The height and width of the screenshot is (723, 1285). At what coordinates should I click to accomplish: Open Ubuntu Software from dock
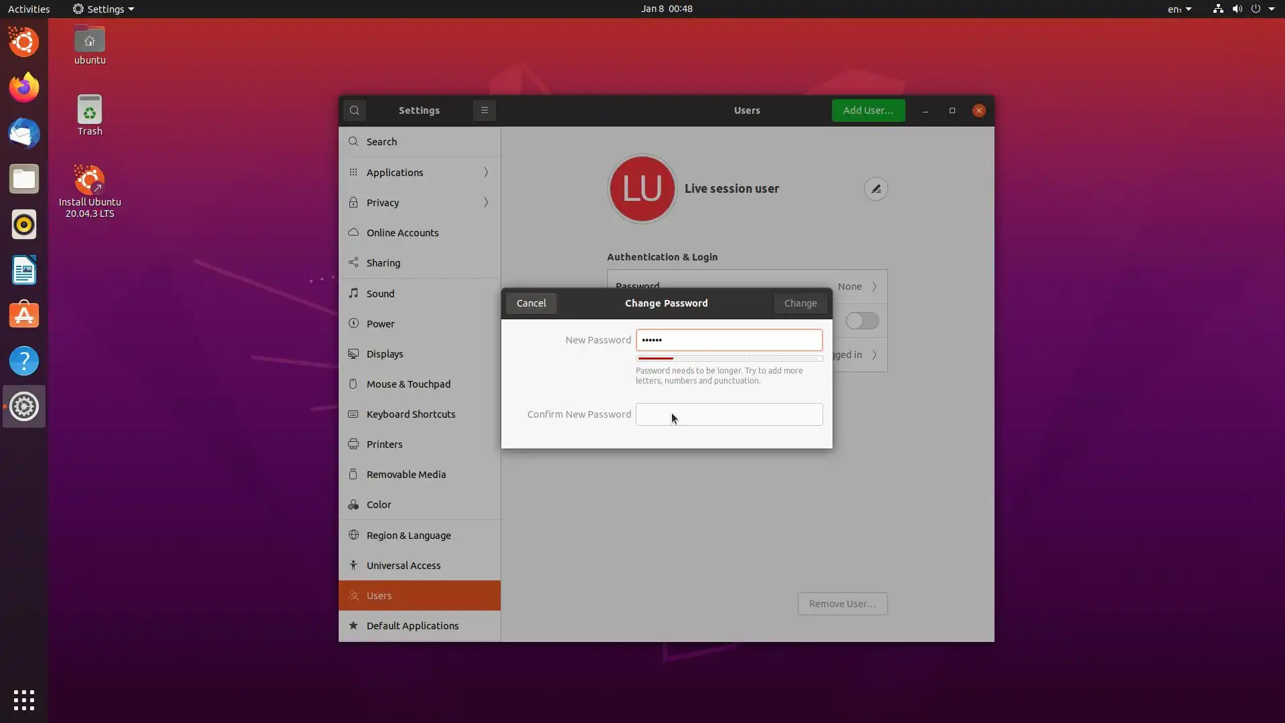[x=24, y=315]
